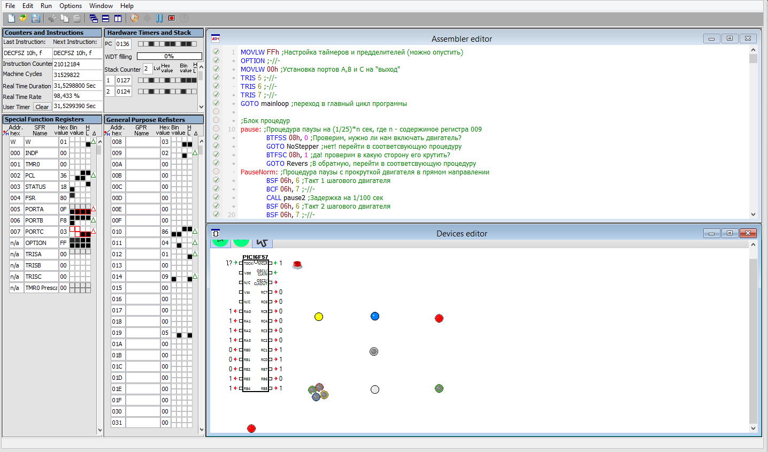Tile windows horizontally via the toolbar icon
Screen dimensions: 768x452
(x=106, y=18)
